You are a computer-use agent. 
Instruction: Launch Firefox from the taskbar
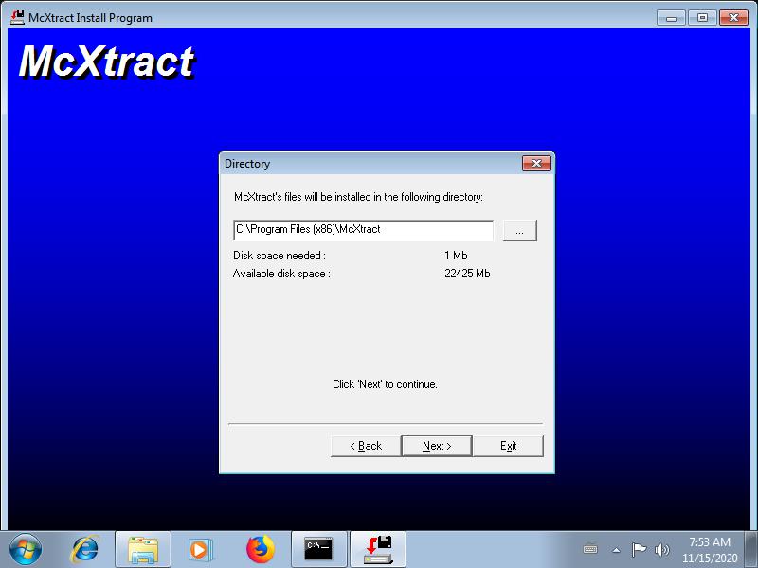click(260, 549)
